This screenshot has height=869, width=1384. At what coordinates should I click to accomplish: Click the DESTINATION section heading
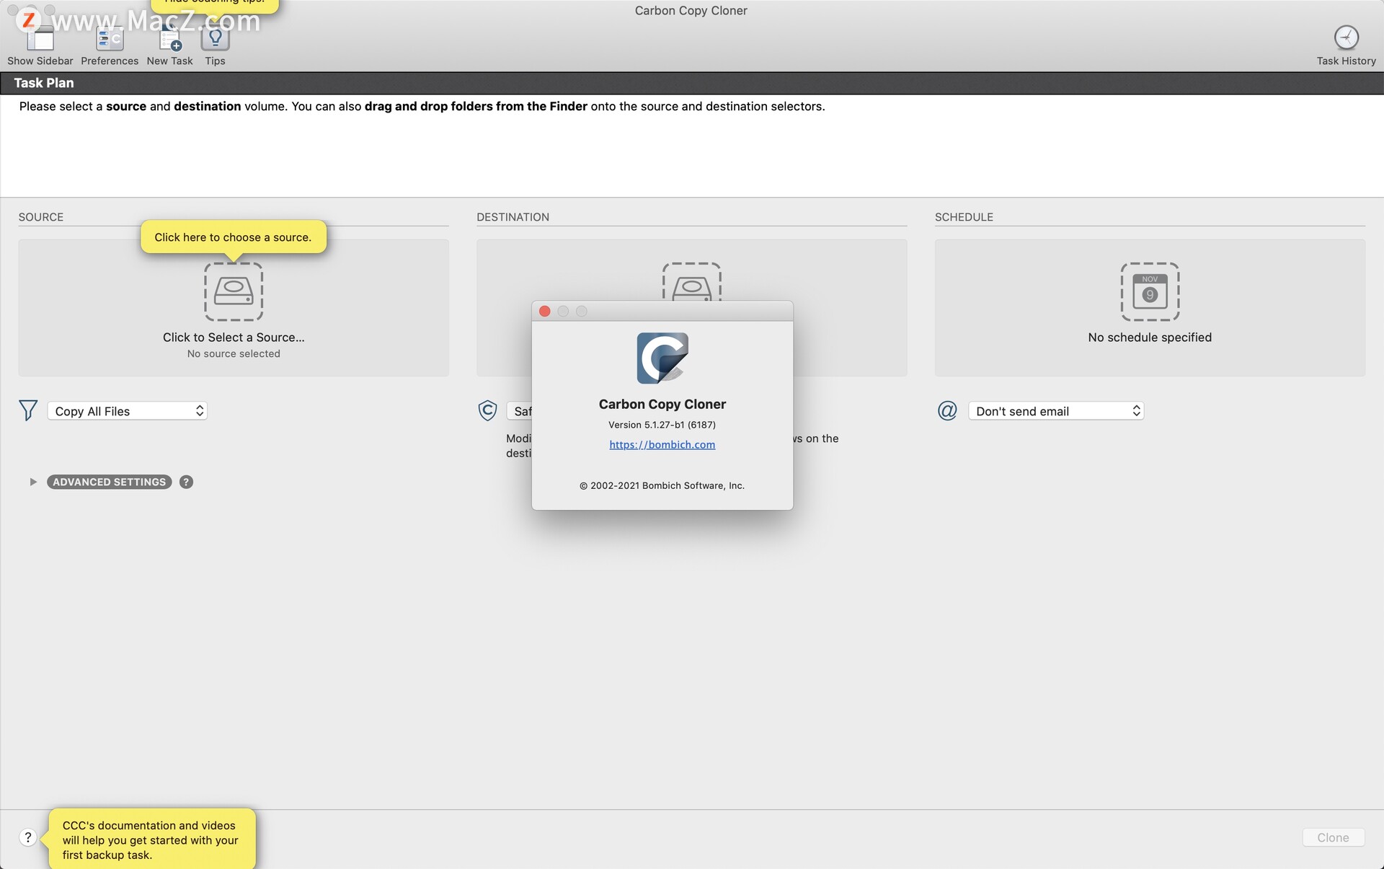point(513,217)
